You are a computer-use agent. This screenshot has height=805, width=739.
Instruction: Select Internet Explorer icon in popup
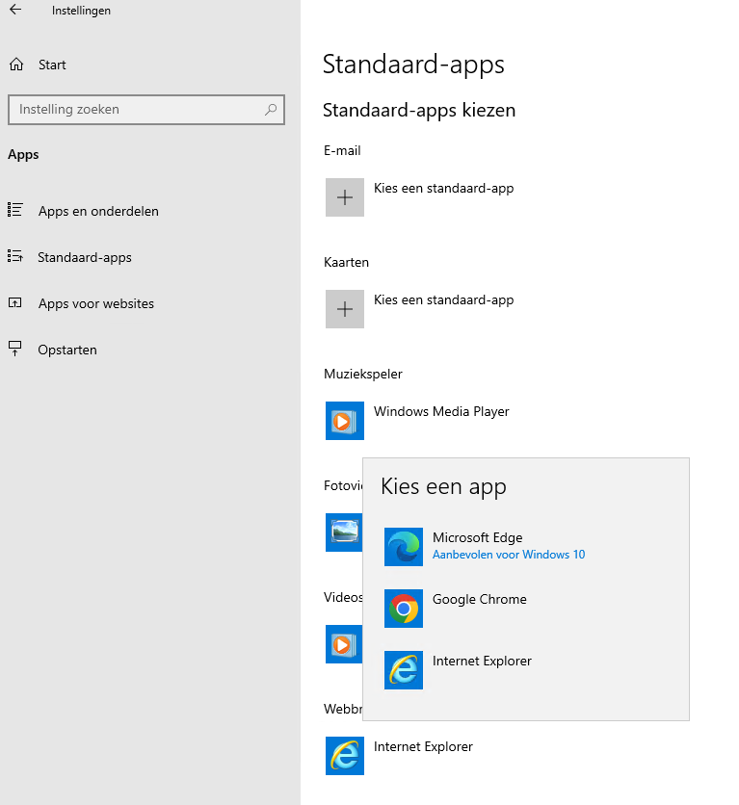pos(404,670)
